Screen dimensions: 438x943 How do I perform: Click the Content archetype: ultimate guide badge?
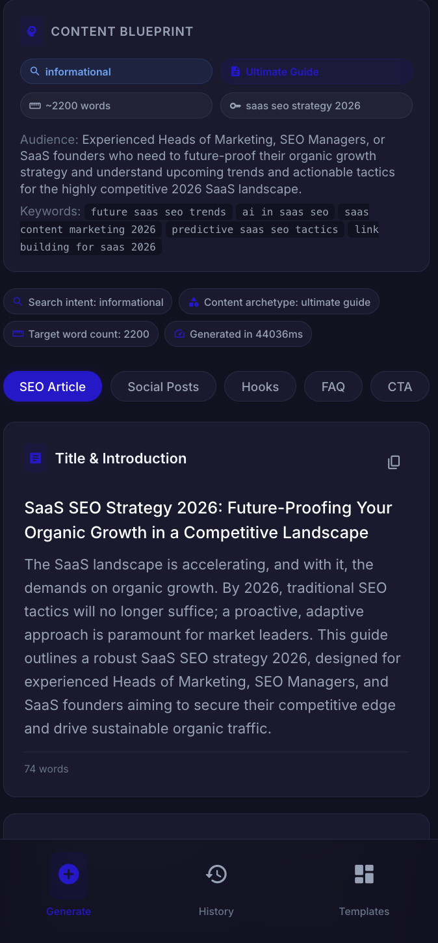point(279,302)
